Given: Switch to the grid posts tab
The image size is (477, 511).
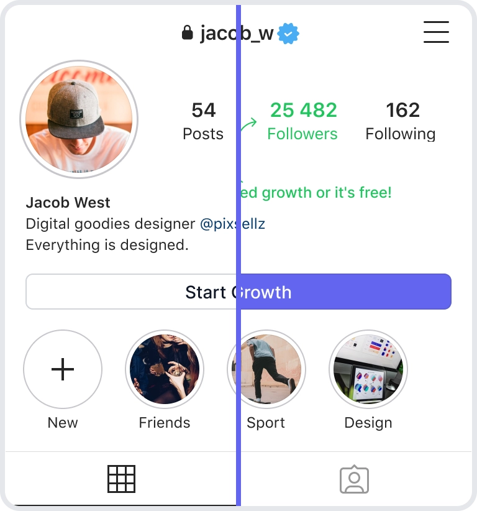Looking at the screenshot, I should (x=121, y=479).
